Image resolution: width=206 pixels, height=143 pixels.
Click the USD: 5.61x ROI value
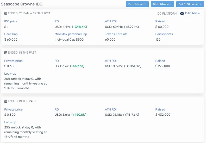click(62, 115)
